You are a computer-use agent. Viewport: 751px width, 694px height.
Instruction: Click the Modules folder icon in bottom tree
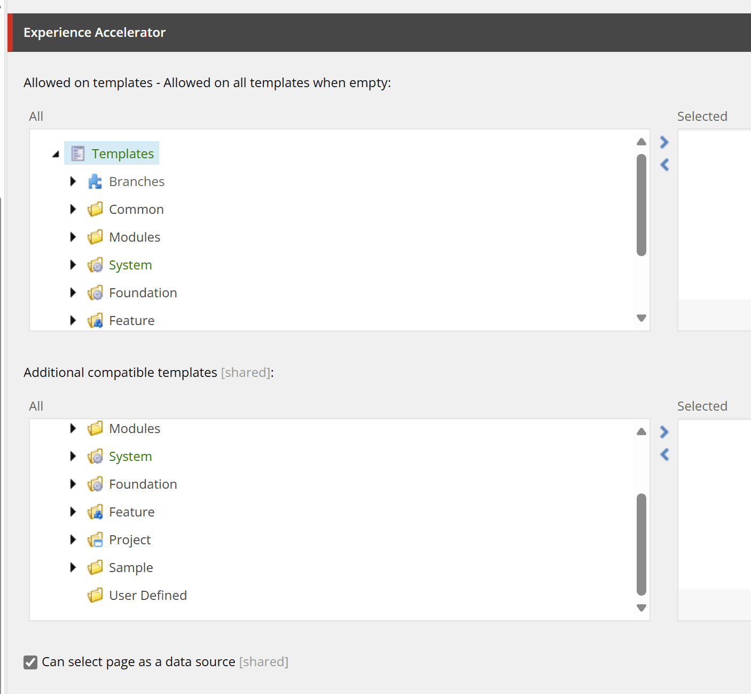pyautogui.click(x=95, y=428)
